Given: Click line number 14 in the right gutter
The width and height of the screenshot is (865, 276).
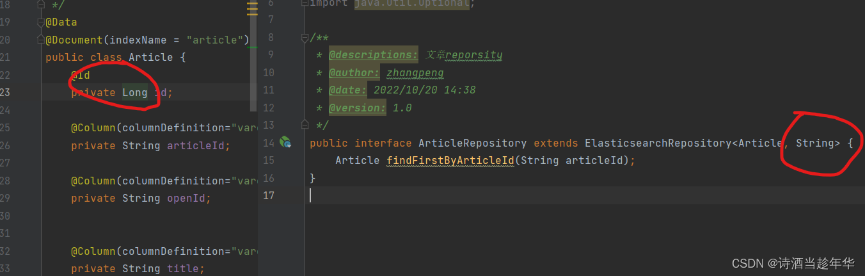Looking at the screenshot, I should click(269, 143).
